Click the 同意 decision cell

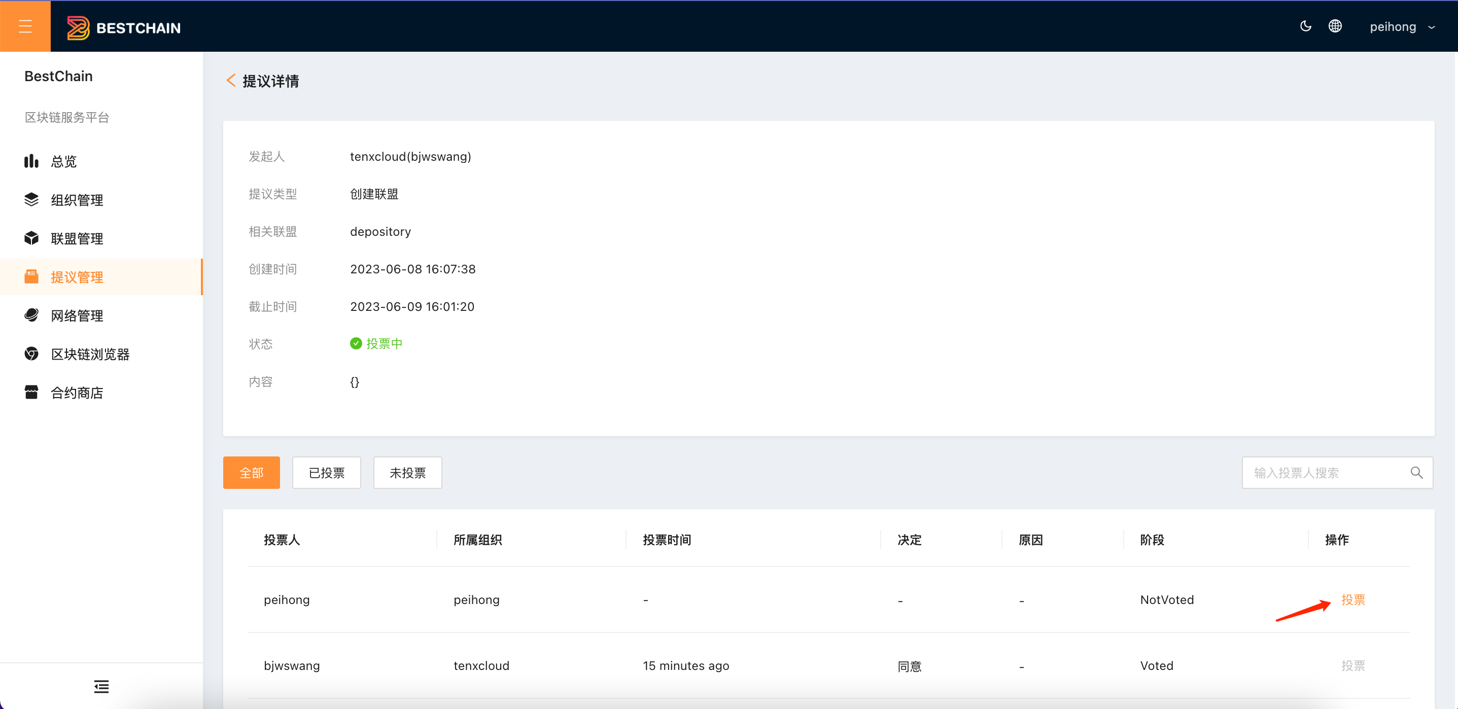(910, 666)
